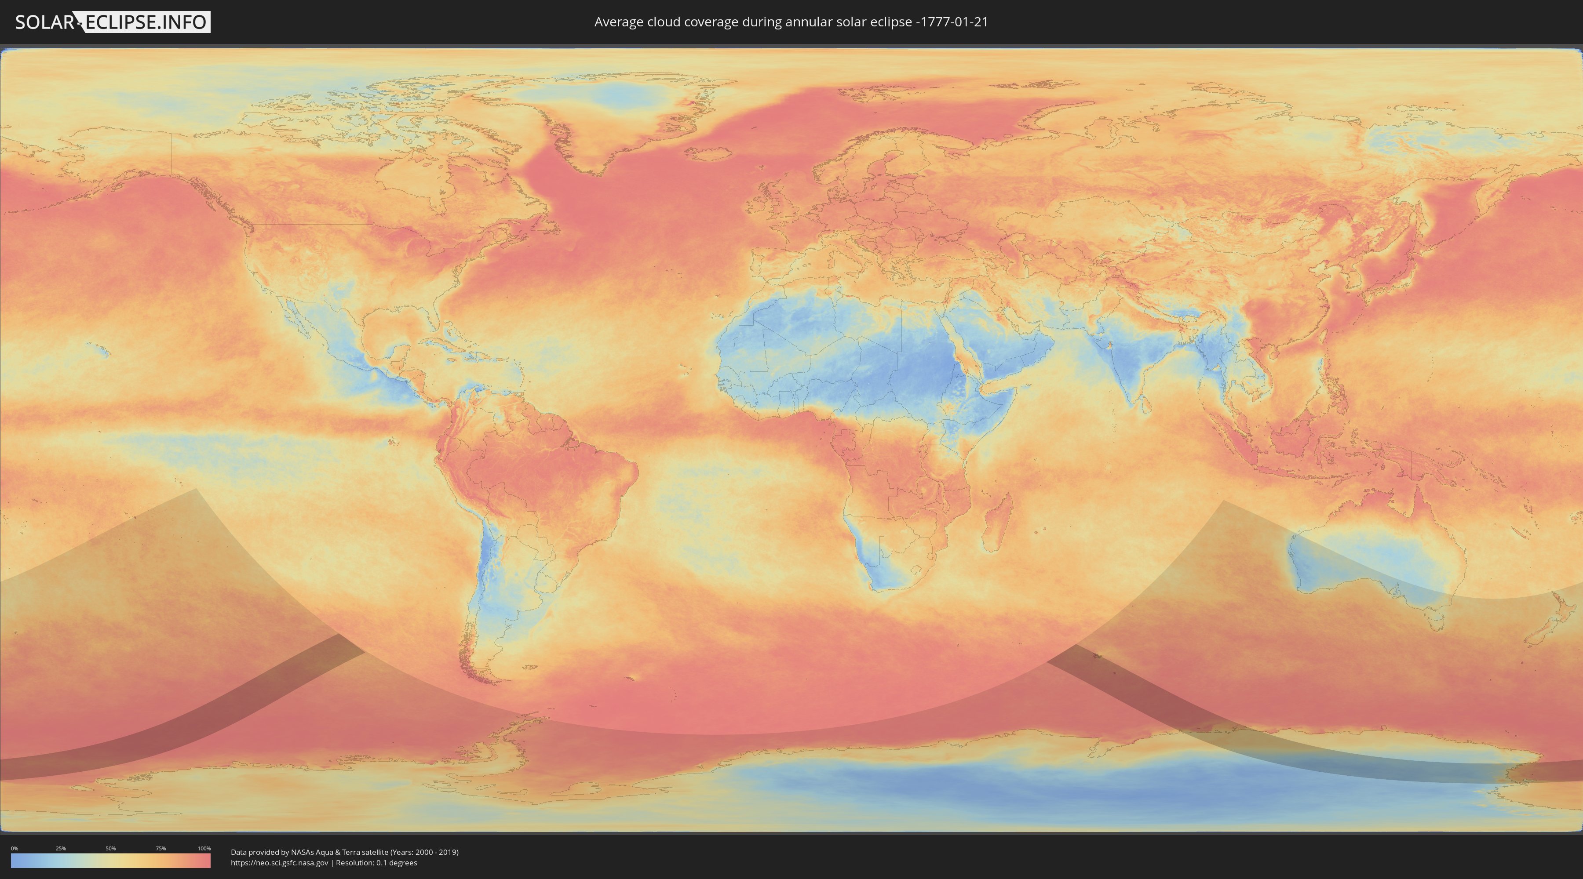This screenshot has height=879, width=1583.
Task: Click the cloud coverage world map
Action: click(791, 440)
